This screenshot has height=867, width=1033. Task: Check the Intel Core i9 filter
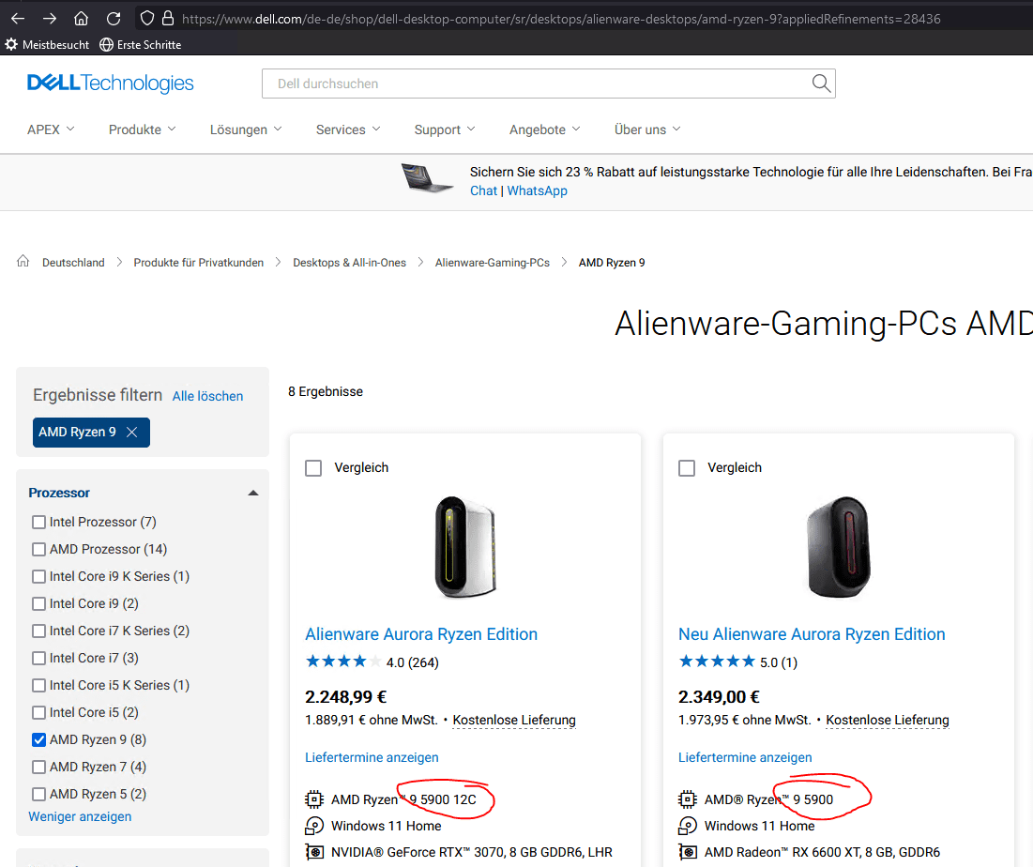click(38, 603)
